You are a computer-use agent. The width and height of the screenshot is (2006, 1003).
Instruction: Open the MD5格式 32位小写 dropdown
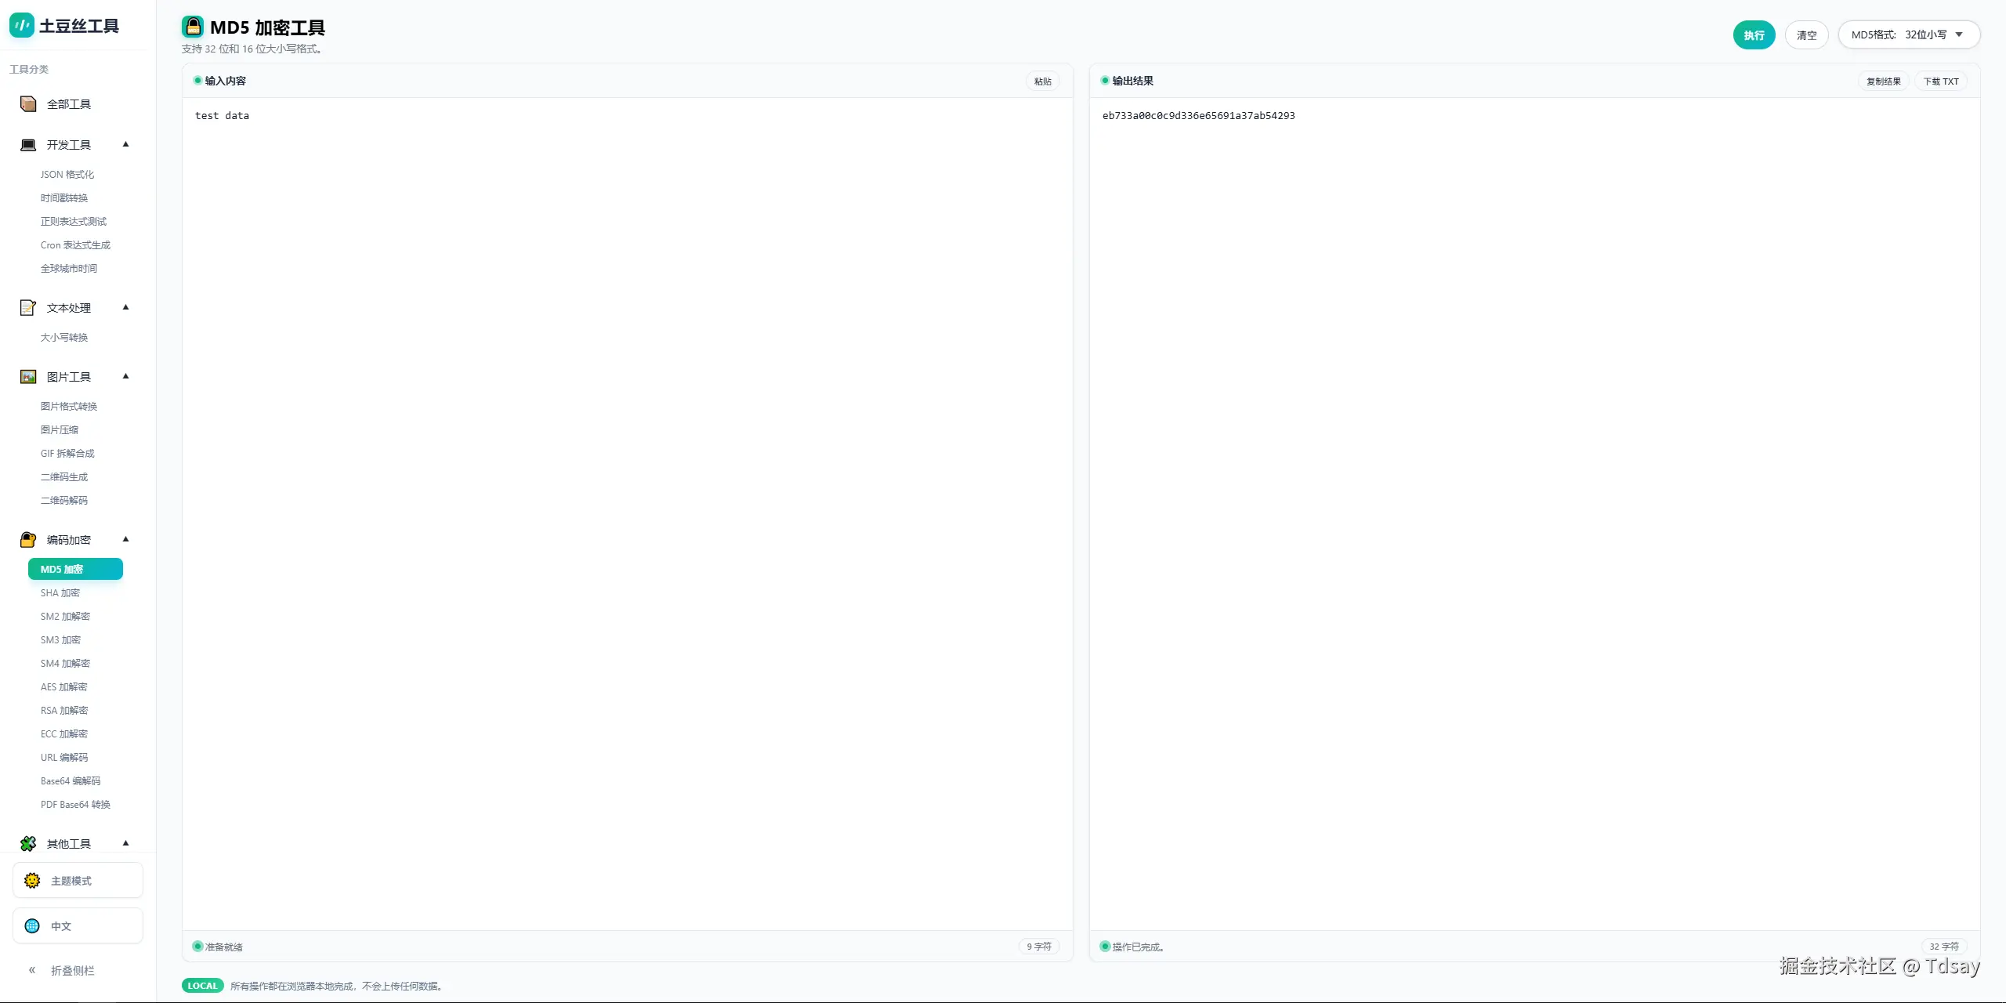[1908, 34]
